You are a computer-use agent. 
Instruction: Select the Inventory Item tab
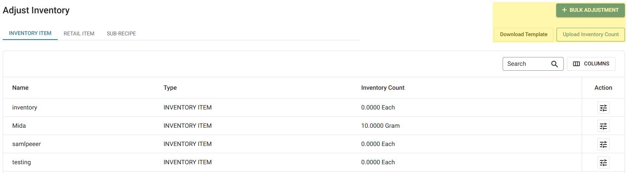coord(30,33)
